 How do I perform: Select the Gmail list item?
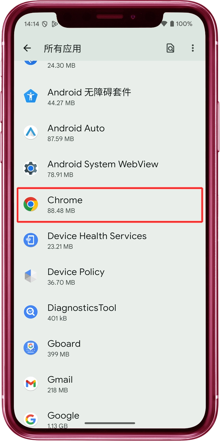[x=110, y=384]
